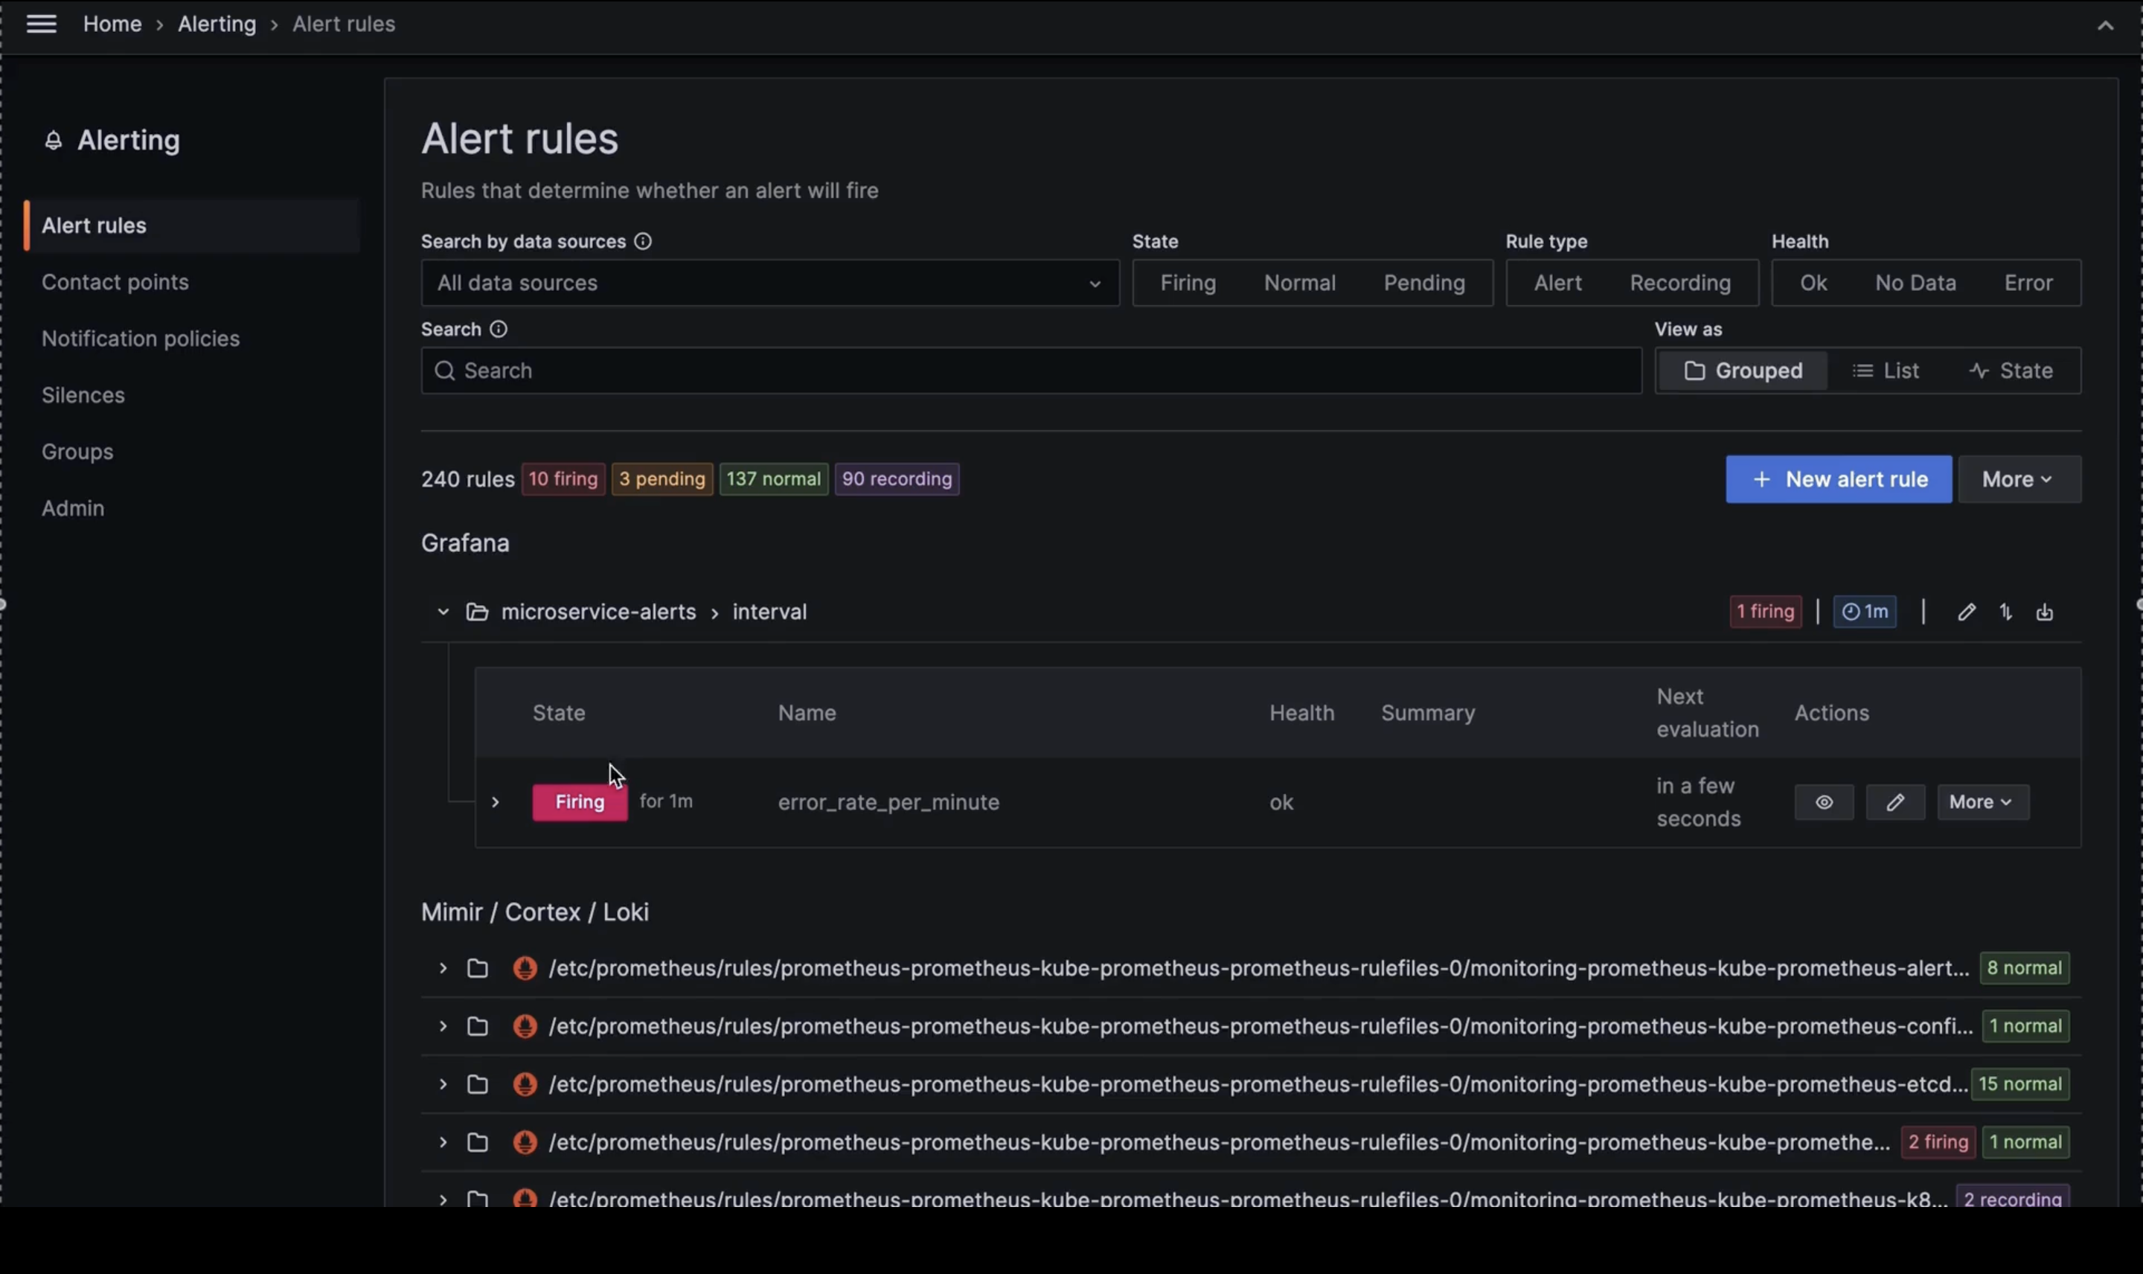Filter health by No Data

(x=1915, y=283)
